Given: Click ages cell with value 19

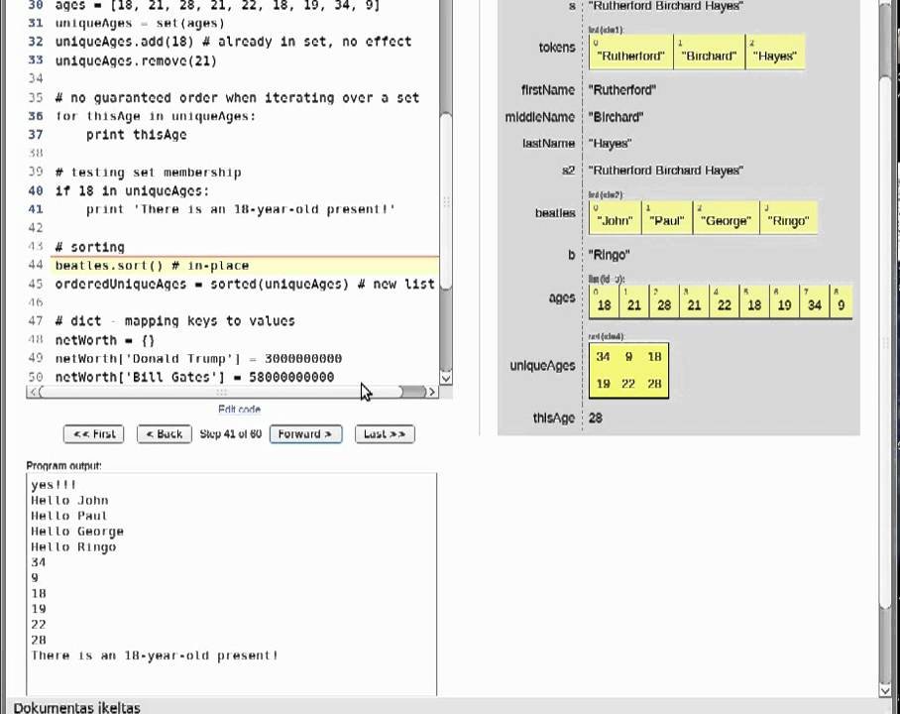Looking at the screenshot, I should pyautogui.click(x=785, y=301).
